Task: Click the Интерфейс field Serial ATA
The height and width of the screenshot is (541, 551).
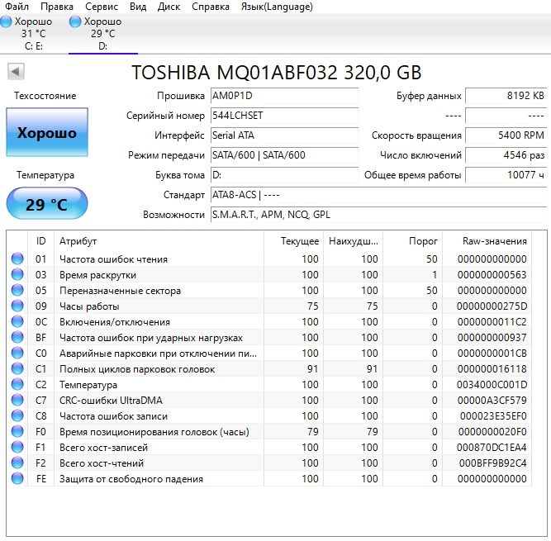Action: point(284,135)
